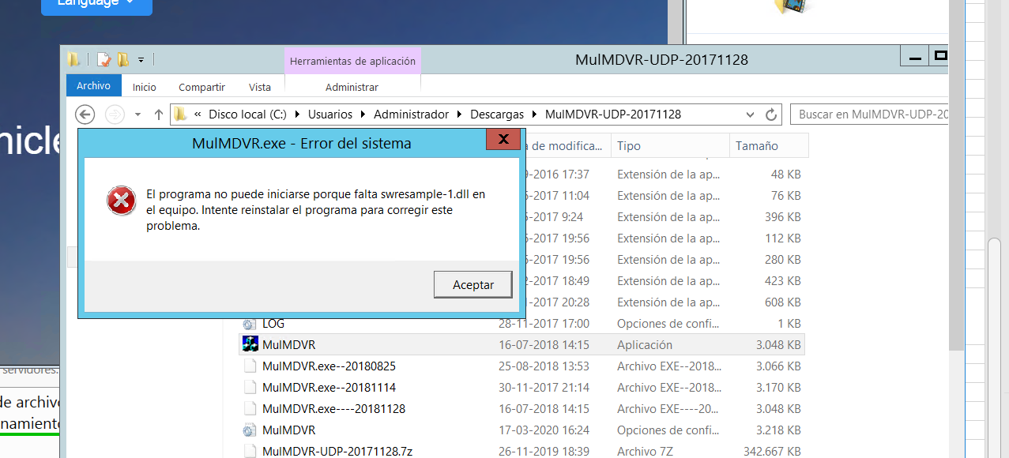The height and width of the screenshot is (458, 1009).
Task: Click the New folder icon in the quick access toolbar
Action: (x=122, y=59)
